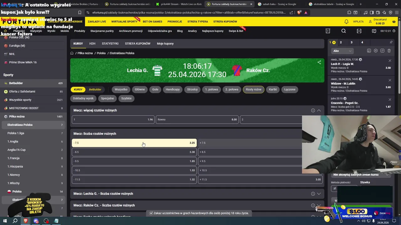Image resolution: width=401 pixels, height=225 pixels.
Task: Remove the Widzew - M.Lublin bet
Action: point(390,80)
